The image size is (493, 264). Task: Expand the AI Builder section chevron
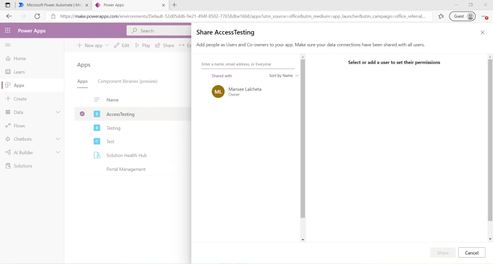[58, 152]
